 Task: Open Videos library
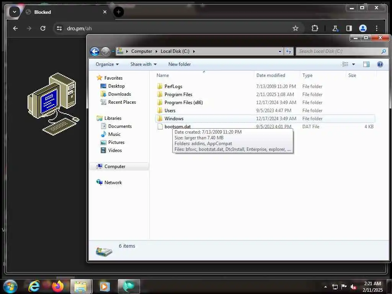pyautogui.click(x=115, y=150)
